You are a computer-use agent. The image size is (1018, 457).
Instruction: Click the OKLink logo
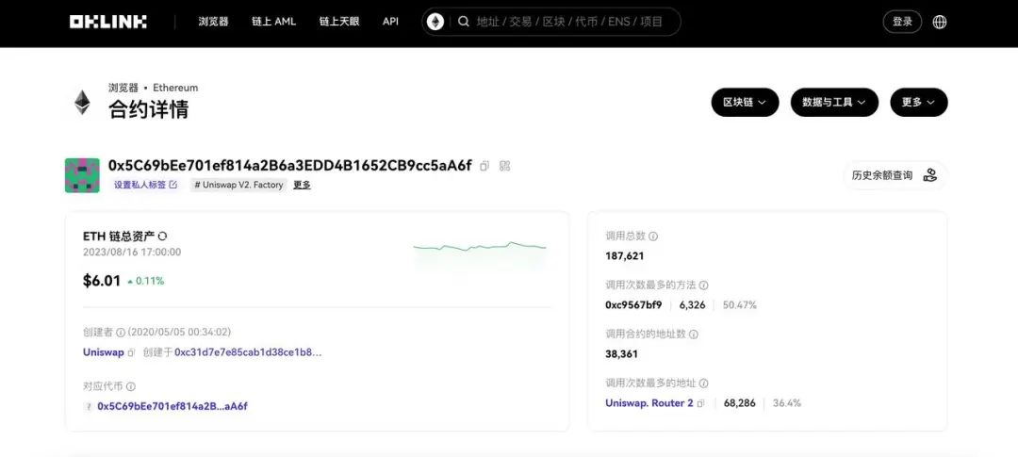107,22
